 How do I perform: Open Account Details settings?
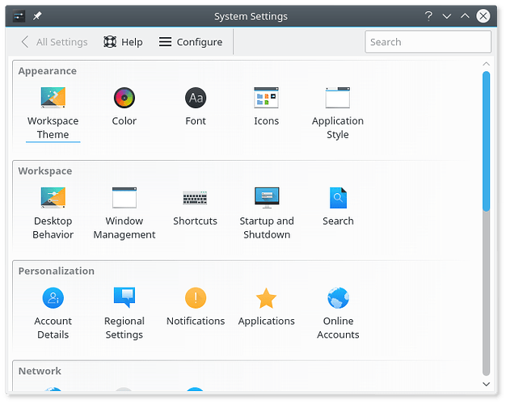pyautogui.click(x=53, y=299)
